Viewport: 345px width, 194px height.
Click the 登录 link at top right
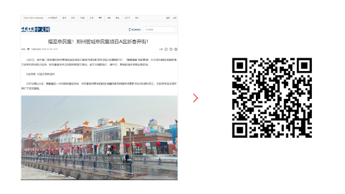168,18
